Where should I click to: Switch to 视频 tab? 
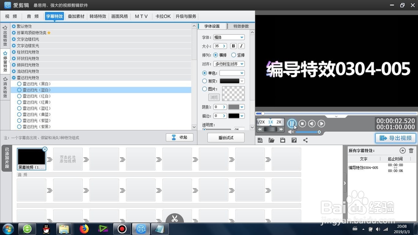pos(11,16)
